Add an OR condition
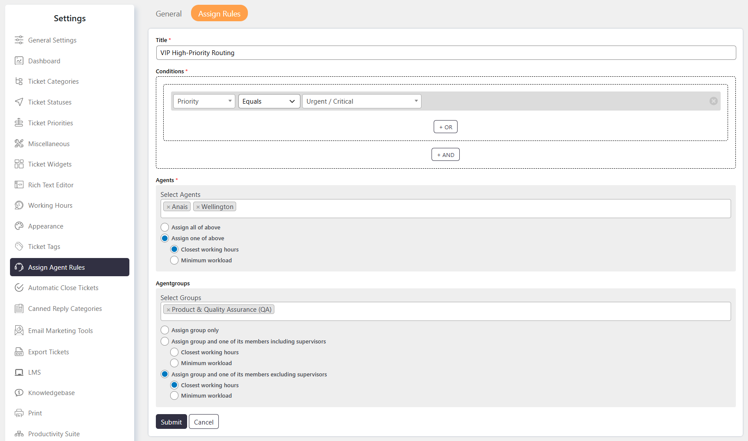The image size is (748, 441). [445, 127]
